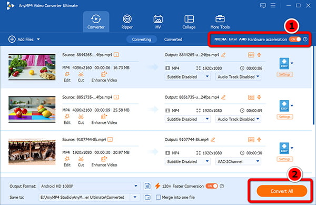
Task: Rename output 8851735 with pencil icon
Action: point(223,97)
